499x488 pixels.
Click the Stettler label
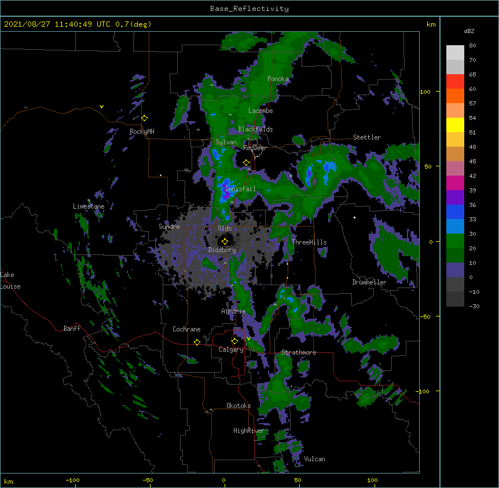[367, 137]
